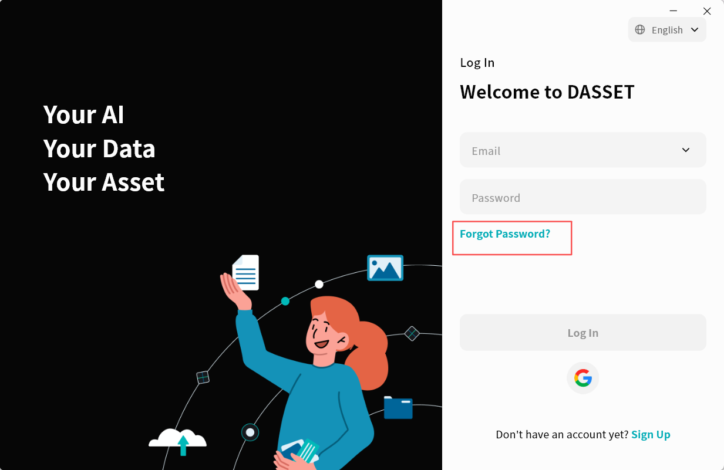Viewport: 724px width, 470px height.
Task: Click the chevron arrow next to English
Action: [x=695, y=30]
